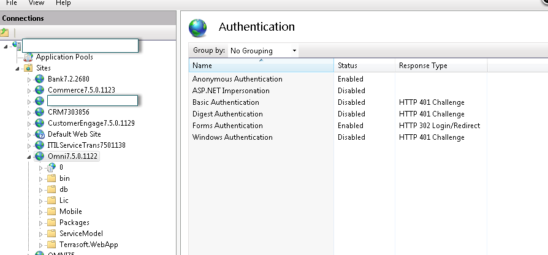This screenshot has width=548, height=255.
Task: Select Commerce7.5.0.1123 in the tree
Action: point(81,90)
